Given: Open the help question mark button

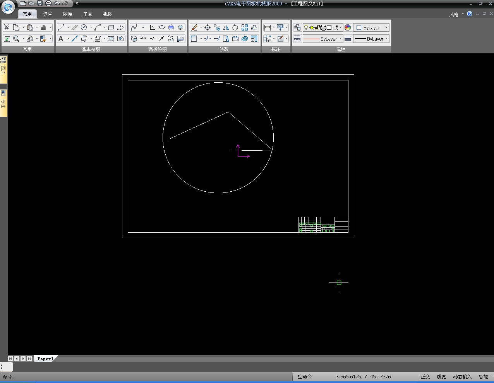Looking at the screenshot, I should point(470,14).
